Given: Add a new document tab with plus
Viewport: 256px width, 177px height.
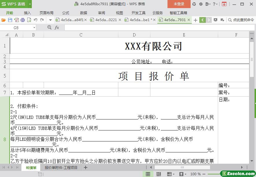Looking at the screenshot, I should click(x=196, y=20).
